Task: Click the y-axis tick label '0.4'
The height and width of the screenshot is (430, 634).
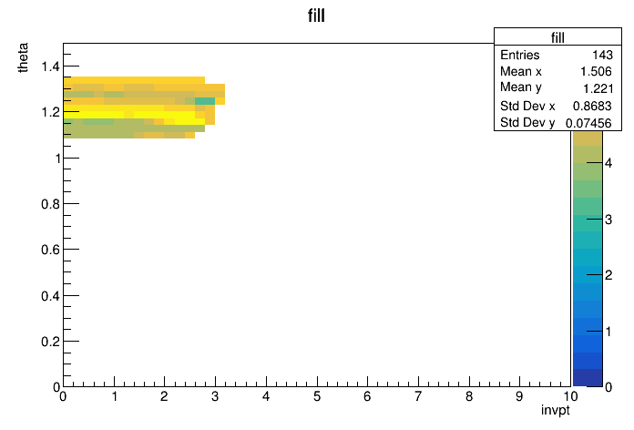Action: click(50, 296)
